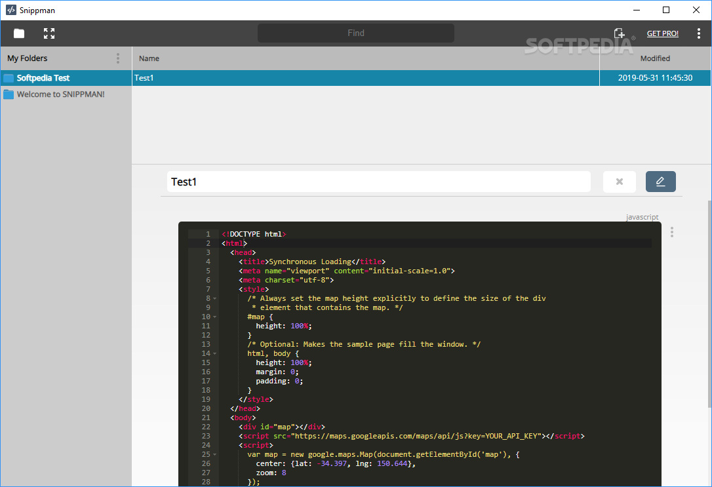Viewport: 712px width, 487px height.
Task: Select the Softpedia Test folder
Action: coord(66,77)
